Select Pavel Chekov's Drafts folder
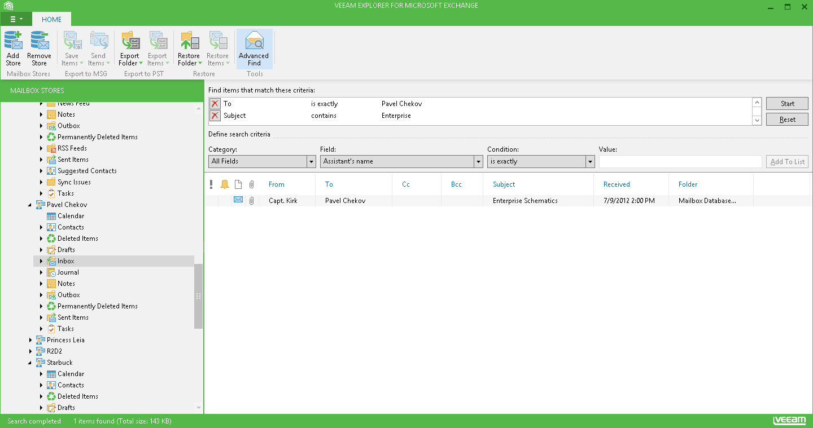This screenshot has width=813, height=428. [66, 250]
